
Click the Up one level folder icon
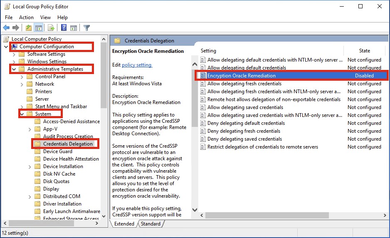coord(29,27)
